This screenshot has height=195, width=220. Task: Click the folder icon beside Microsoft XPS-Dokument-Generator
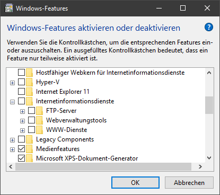click(x=29, y=158)
